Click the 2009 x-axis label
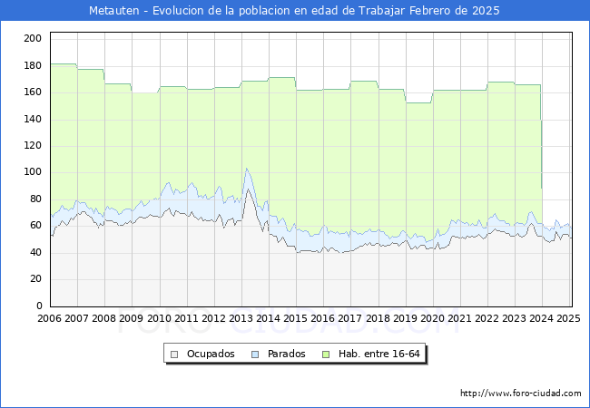 tap(131, 318)
